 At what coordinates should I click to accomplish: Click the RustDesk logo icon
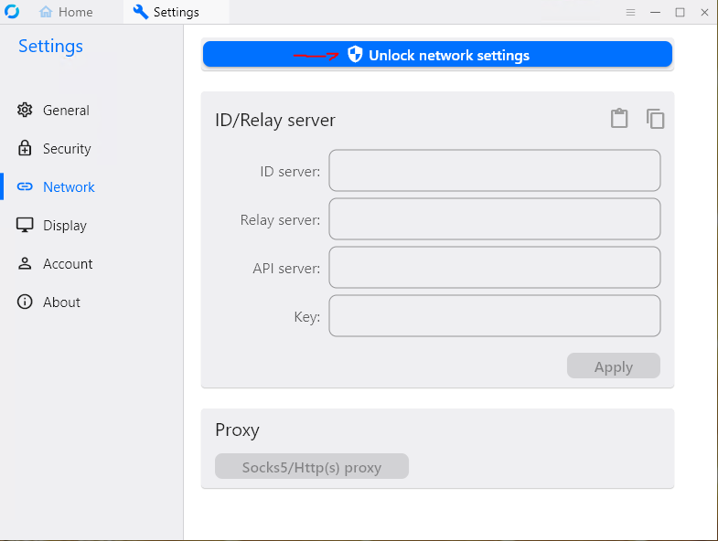13,12
